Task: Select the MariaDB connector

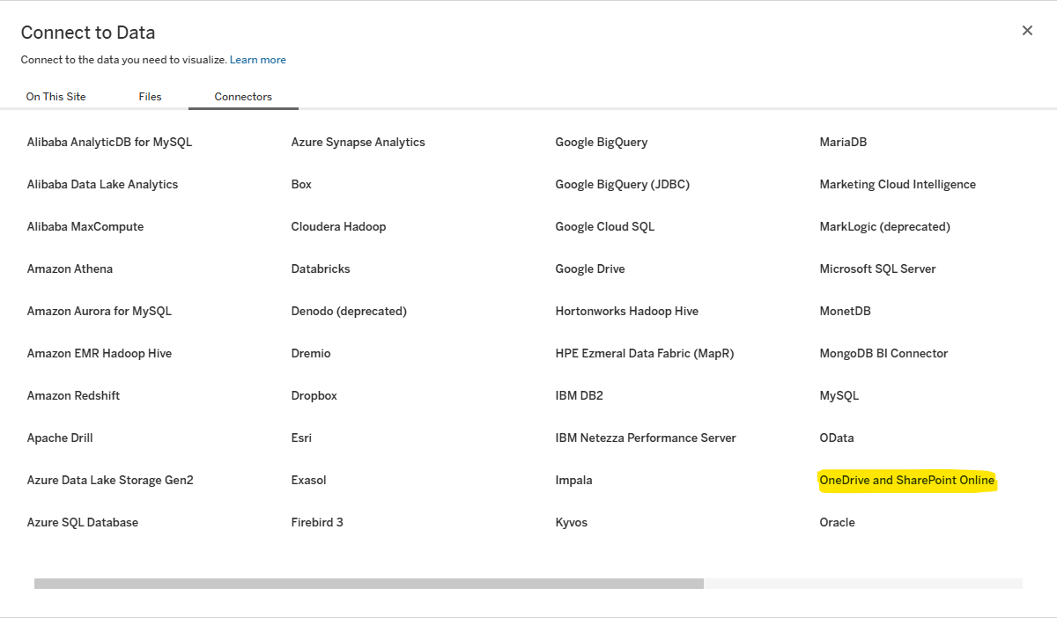Action: pos(843,142)
